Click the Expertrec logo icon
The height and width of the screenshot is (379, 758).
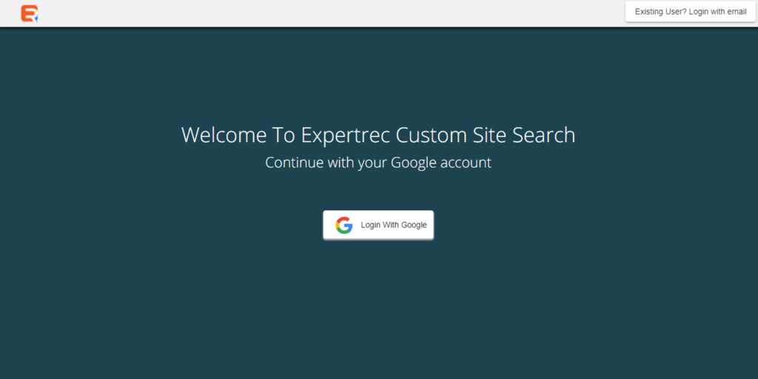tap(30, 13)
